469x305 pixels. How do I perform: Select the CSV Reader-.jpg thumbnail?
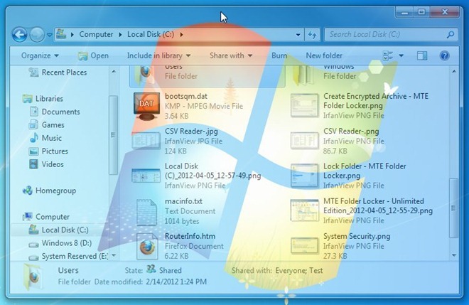(x=146, y=141)
